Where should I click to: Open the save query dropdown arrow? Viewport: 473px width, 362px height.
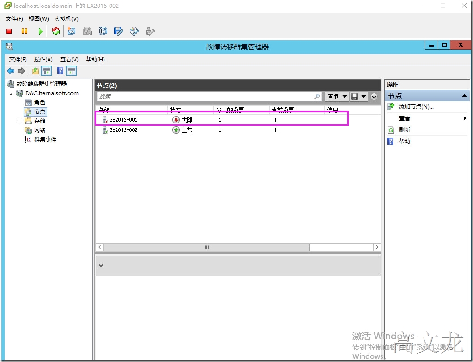[x=363, y=97]
